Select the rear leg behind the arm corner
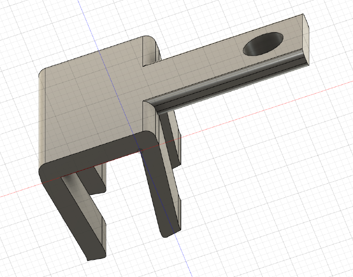 (x=170, y=141)
